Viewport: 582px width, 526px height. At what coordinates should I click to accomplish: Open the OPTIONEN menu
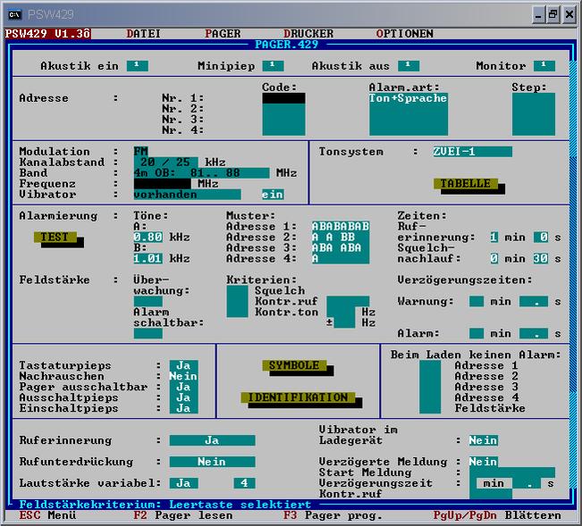point(404,34)
